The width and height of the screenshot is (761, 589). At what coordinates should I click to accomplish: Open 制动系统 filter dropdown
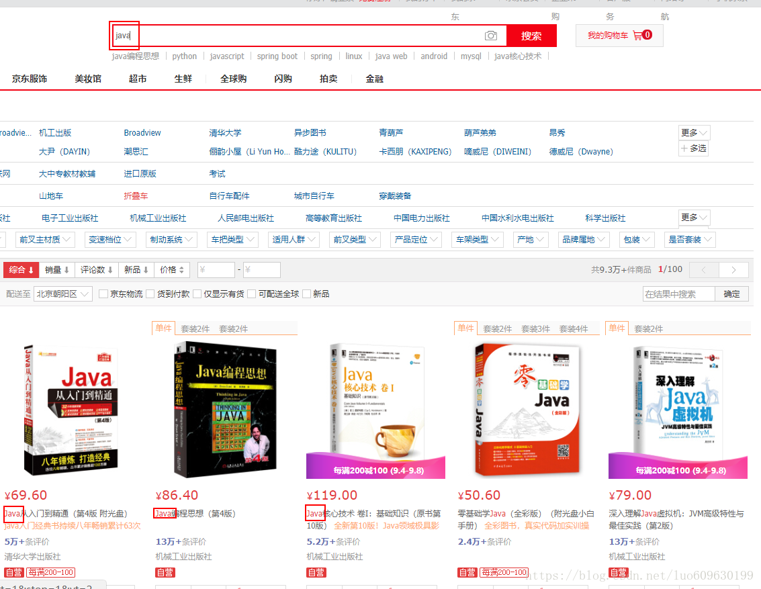[x=171, y=240]
